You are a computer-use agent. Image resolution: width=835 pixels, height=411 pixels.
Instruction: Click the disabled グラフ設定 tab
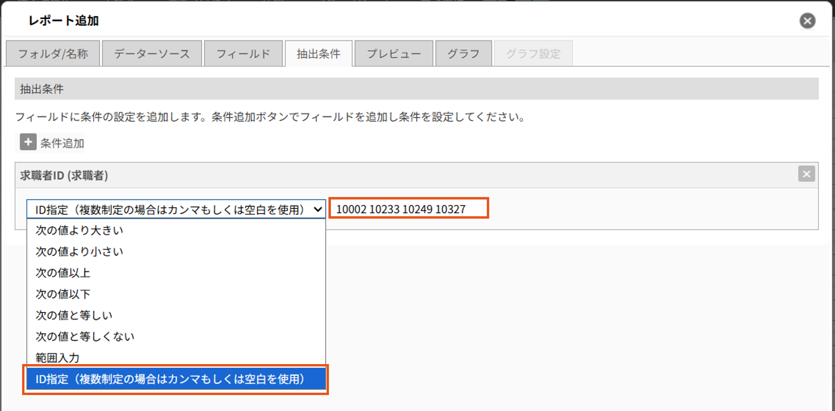533,53
